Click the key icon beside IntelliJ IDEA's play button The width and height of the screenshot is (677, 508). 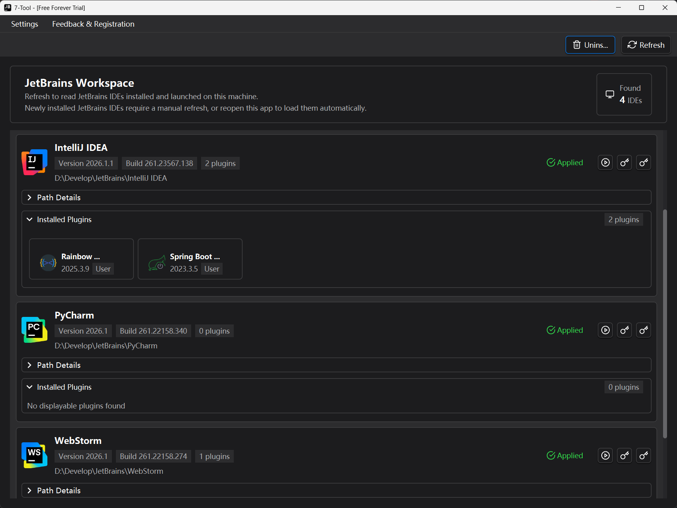pos(624,162)
